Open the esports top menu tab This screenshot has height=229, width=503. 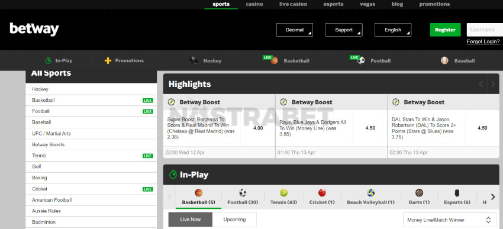[x=333, y=4]
